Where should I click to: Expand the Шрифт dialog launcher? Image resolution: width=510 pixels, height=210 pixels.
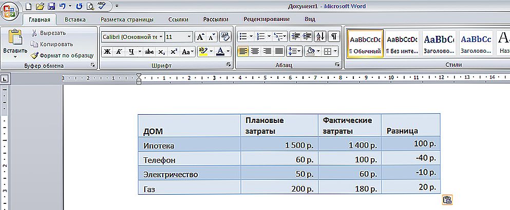click(x=228, y=66)
